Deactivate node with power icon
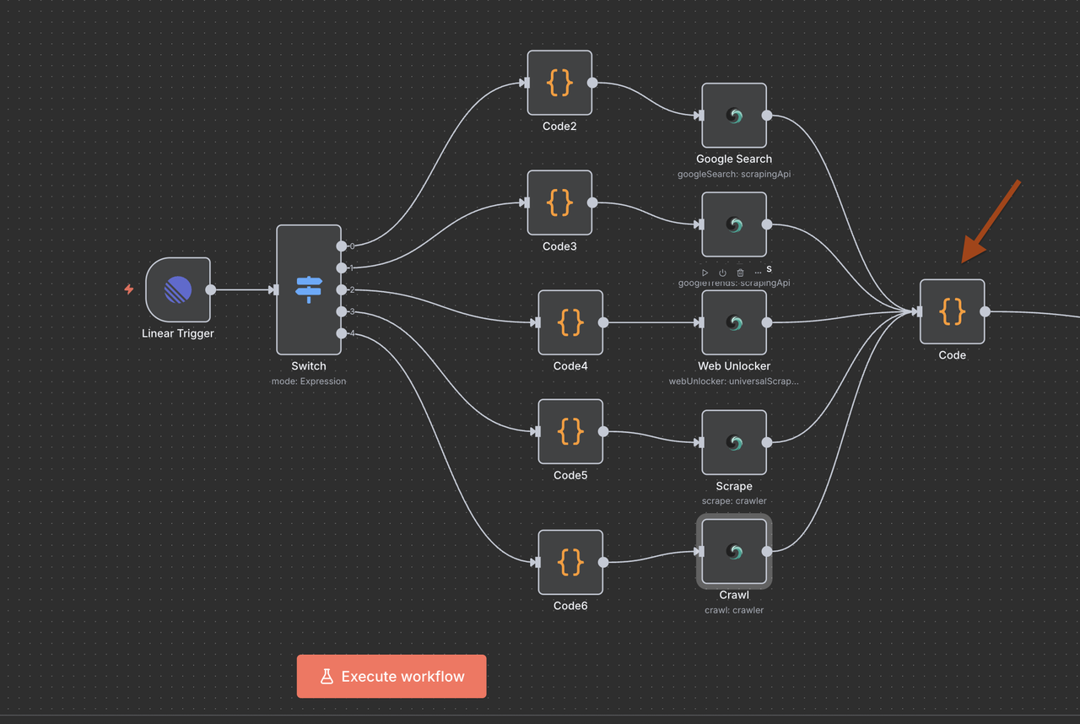Image resolution: width=1080 pixels, height=724 pixels. tap(722, 273)
